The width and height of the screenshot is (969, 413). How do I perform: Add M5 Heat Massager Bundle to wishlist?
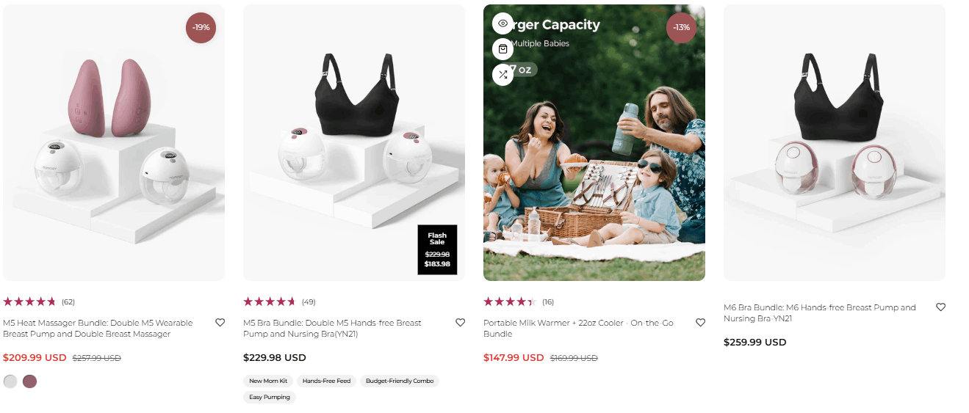220,323
